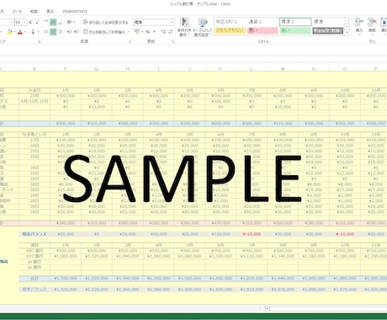Image resolution: width=387 pixels, height=320 pixels.
Task: Expand the orientation dropdown arrow
Action: click(x=73, y=22)
